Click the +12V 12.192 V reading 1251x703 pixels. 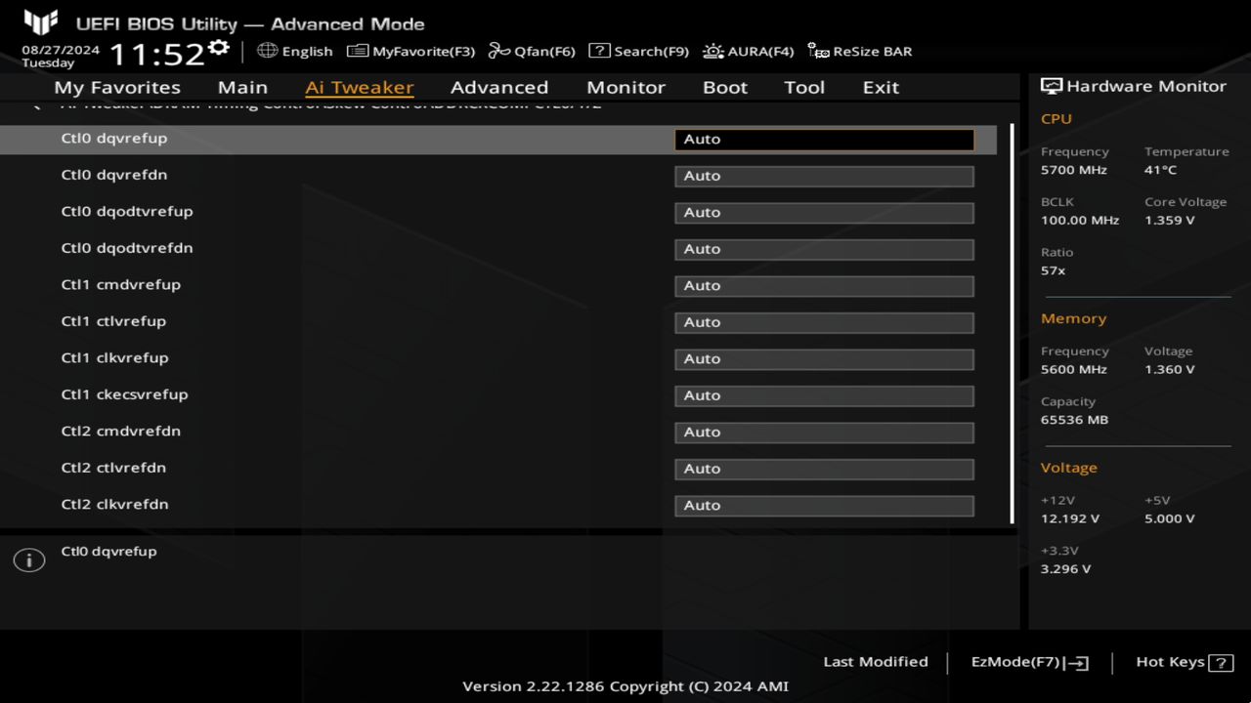click(x=1069, y=518)
